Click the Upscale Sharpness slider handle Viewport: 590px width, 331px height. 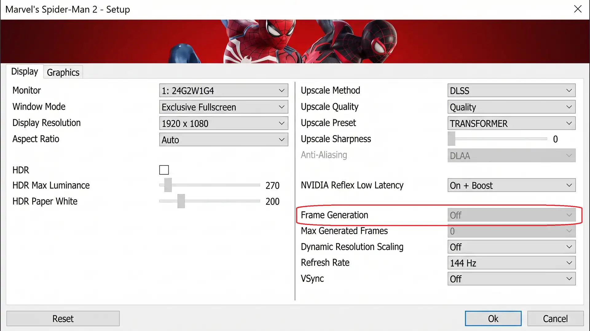coord(451,139)
